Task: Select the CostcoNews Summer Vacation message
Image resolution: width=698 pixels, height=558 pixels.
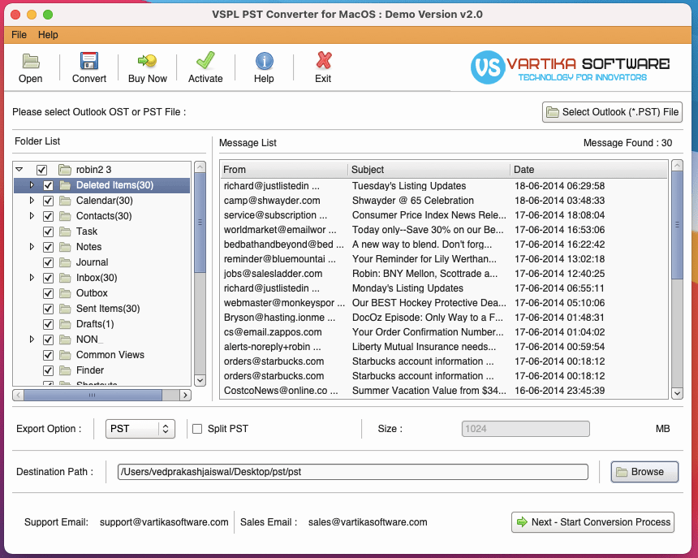Action: (x=444, y=391)
